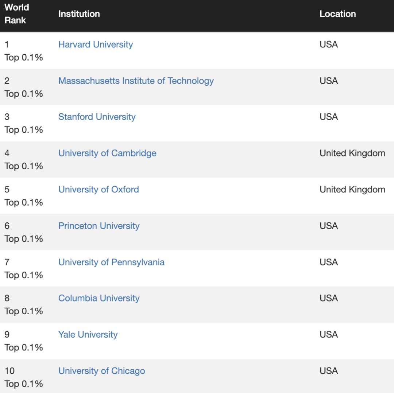Click USA location in Yale row
Screen dimensions: 394x393
pyautogui.click(x=329, y=335)
